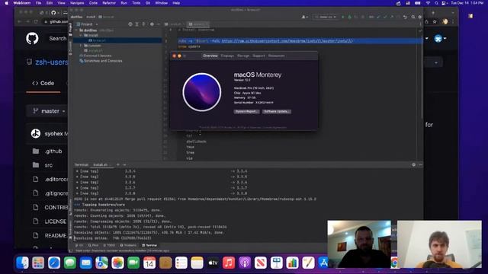Open the Code tab in the GitHub page

(43, 83)
